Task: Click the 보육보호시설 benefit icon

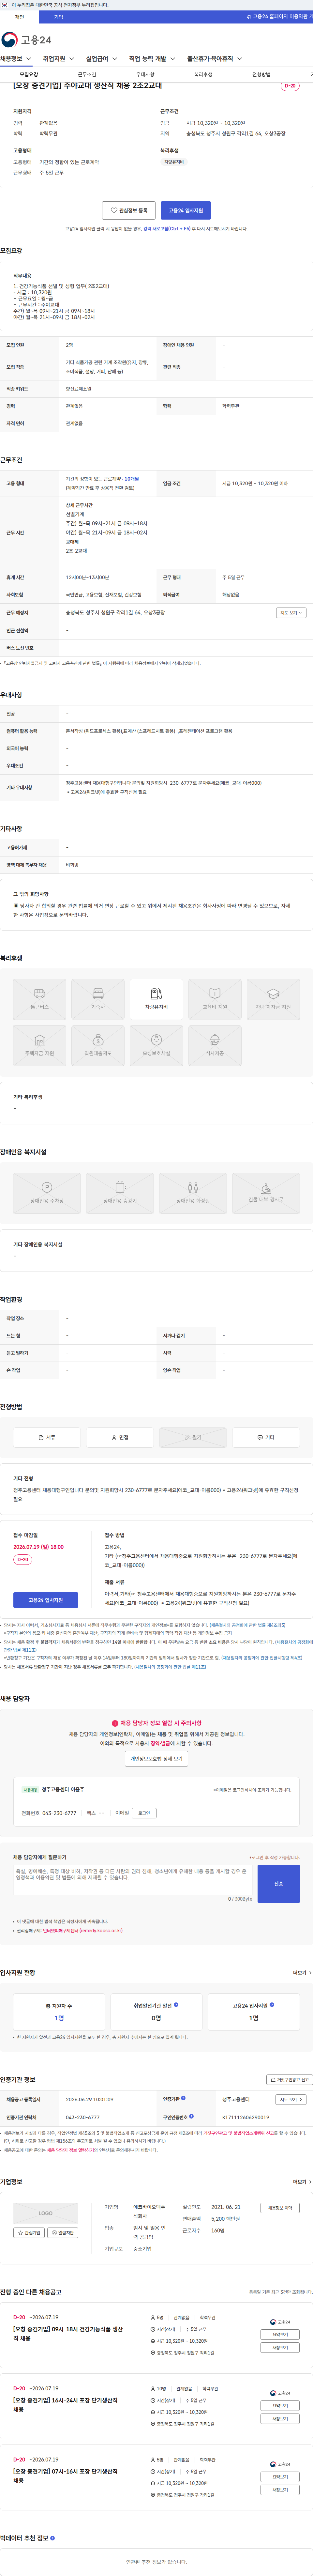Action: click(x=156, y=1046)
